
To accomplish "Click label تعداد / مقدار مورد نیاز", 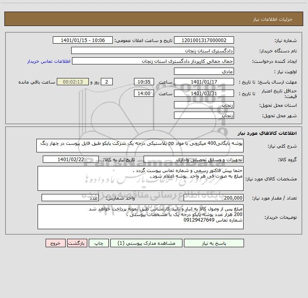I will 274,198.
